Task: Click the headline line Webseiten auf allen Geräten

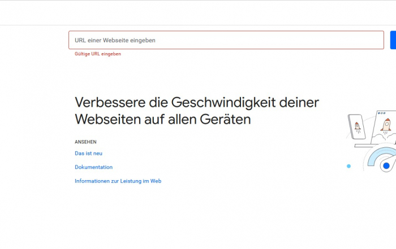Action: pos(162,120)
